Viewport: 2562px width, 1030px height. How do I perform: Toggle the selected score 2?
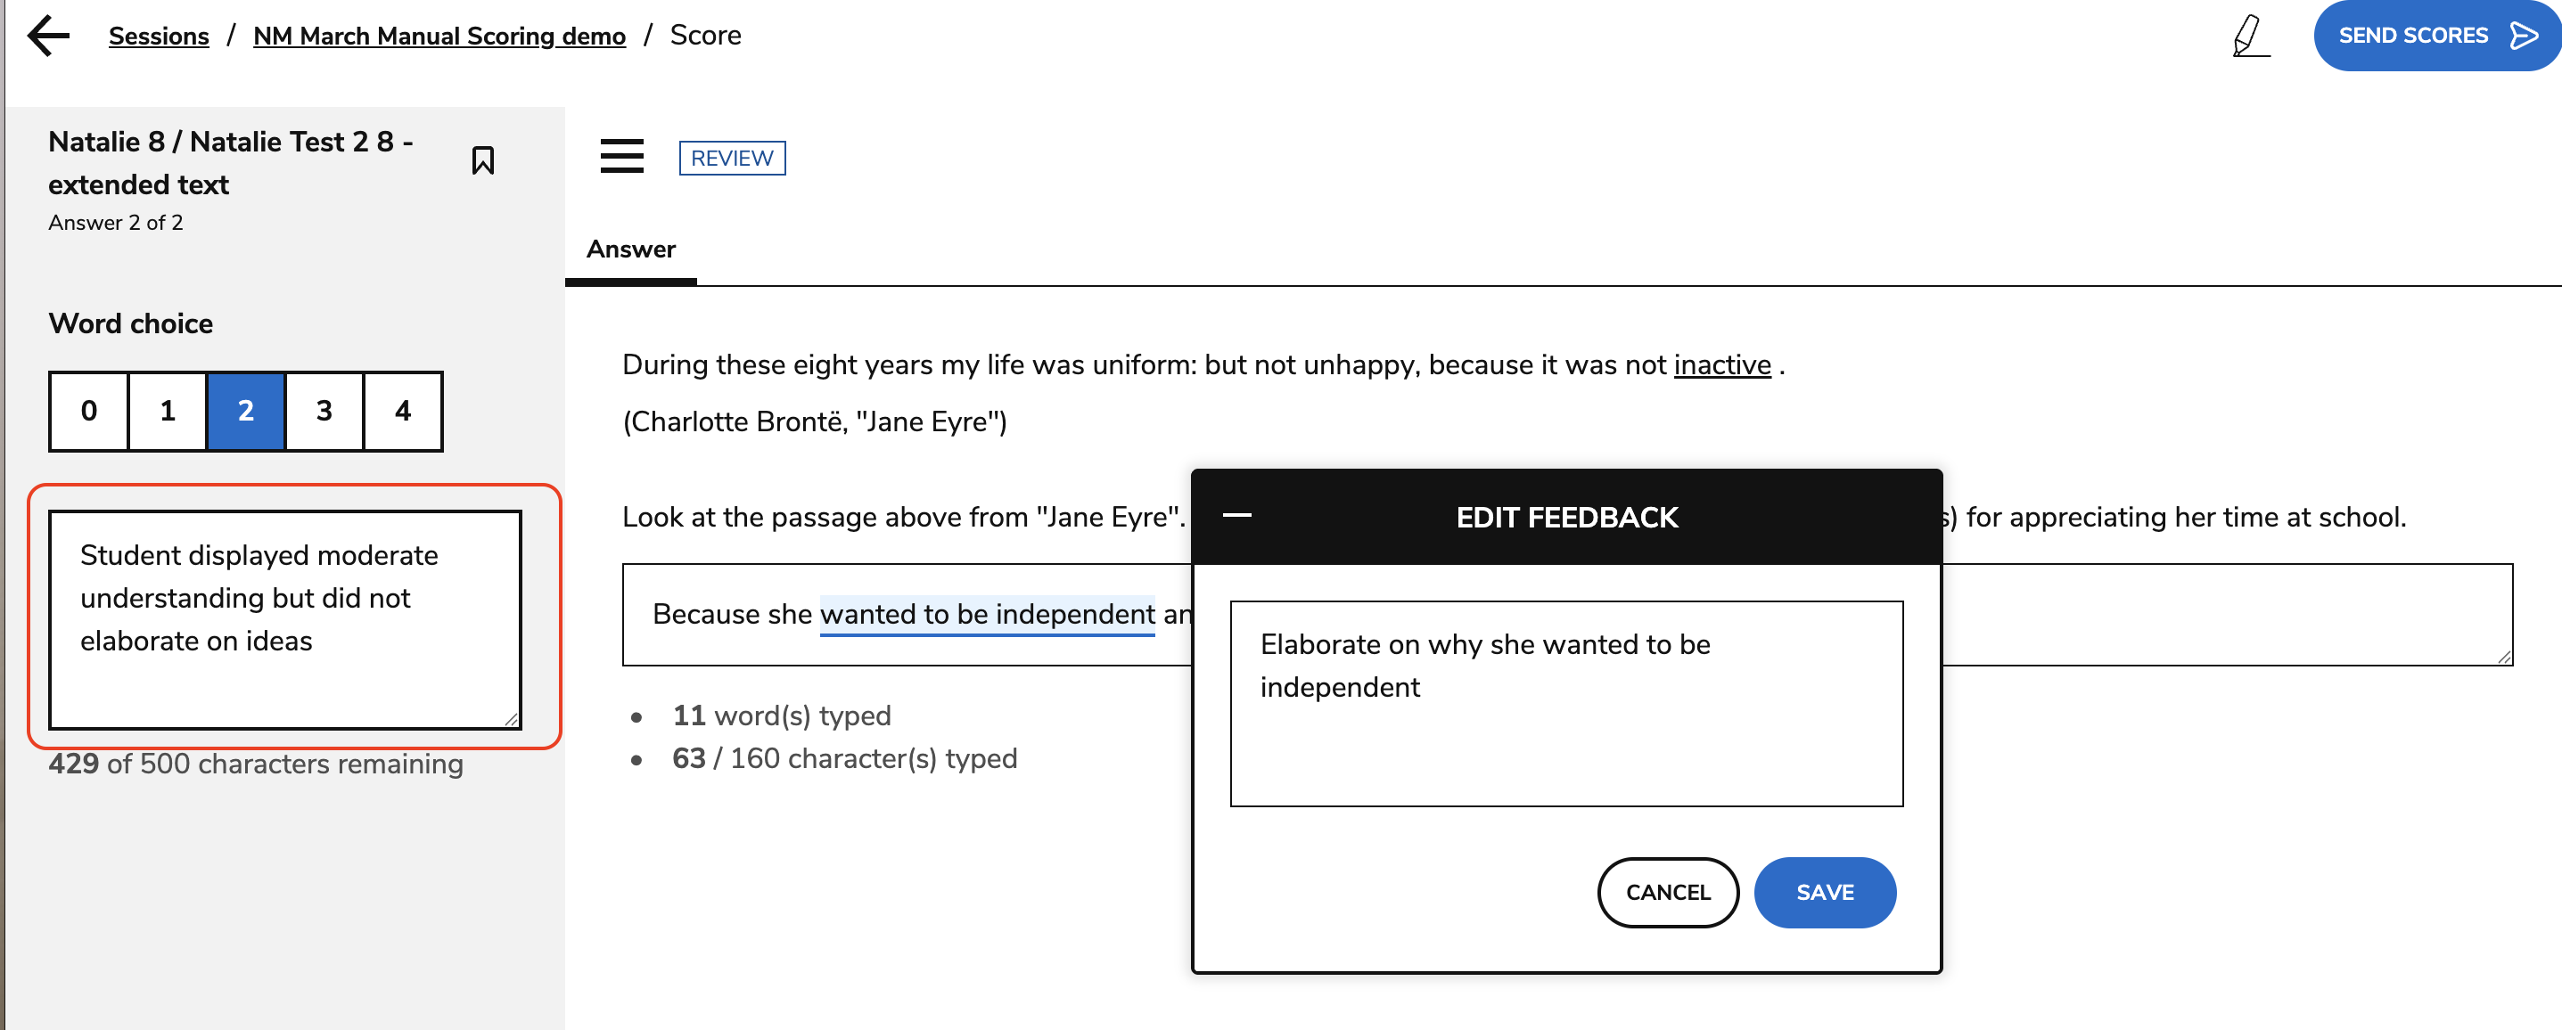(246, 411)
